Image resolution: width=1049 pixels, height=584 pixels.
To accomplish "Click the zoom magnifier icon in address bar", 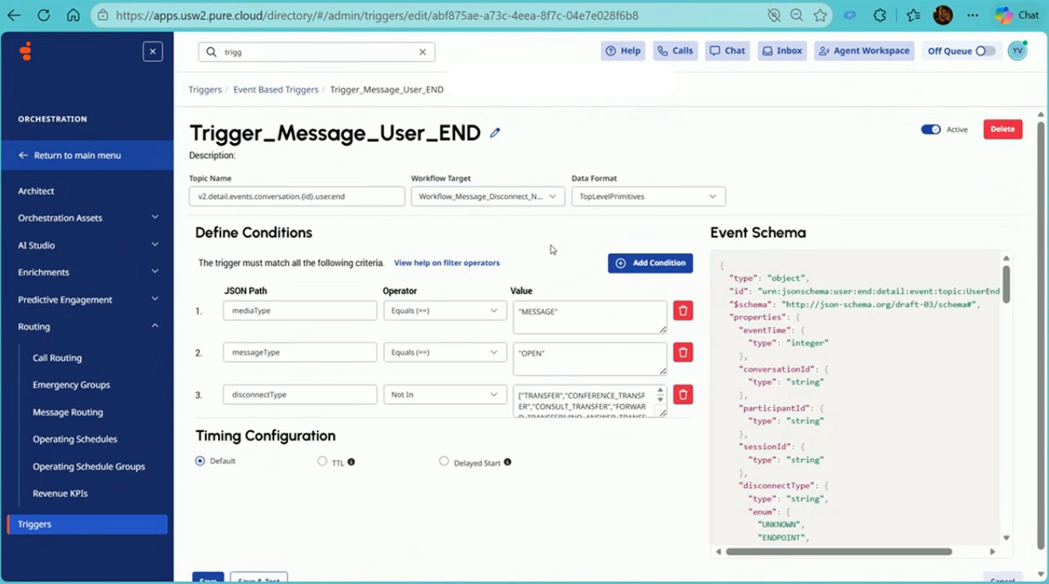I will pyautogui.click(x=797, y=15).
